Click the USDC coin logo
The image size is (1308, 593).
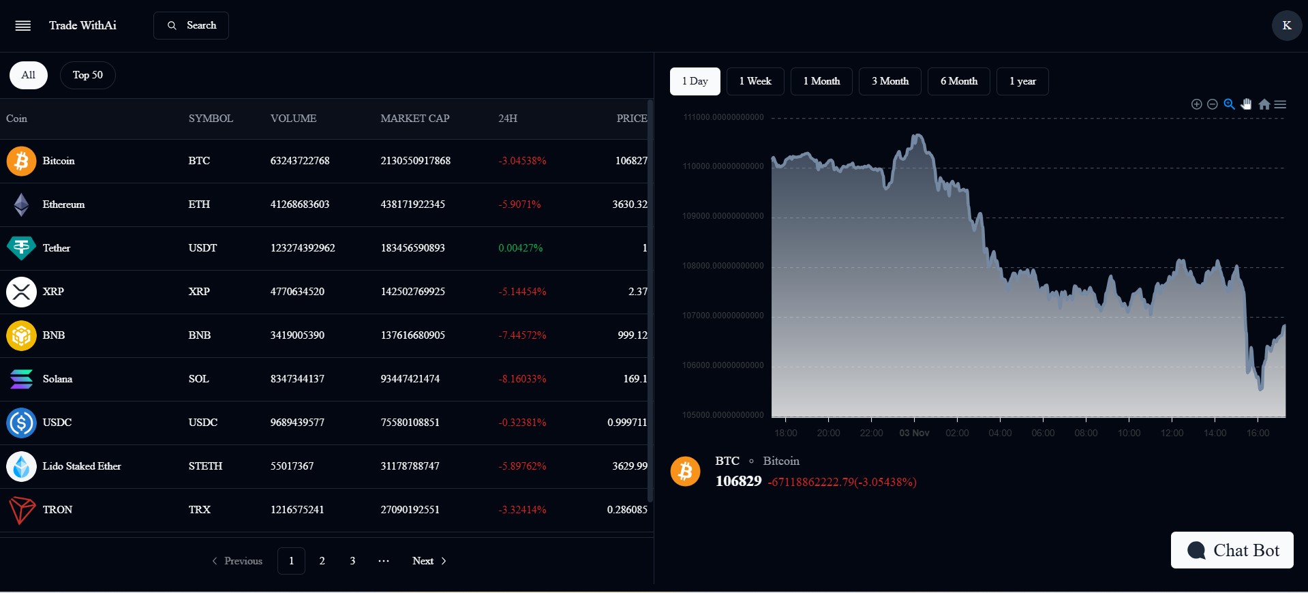coord(21,423)
